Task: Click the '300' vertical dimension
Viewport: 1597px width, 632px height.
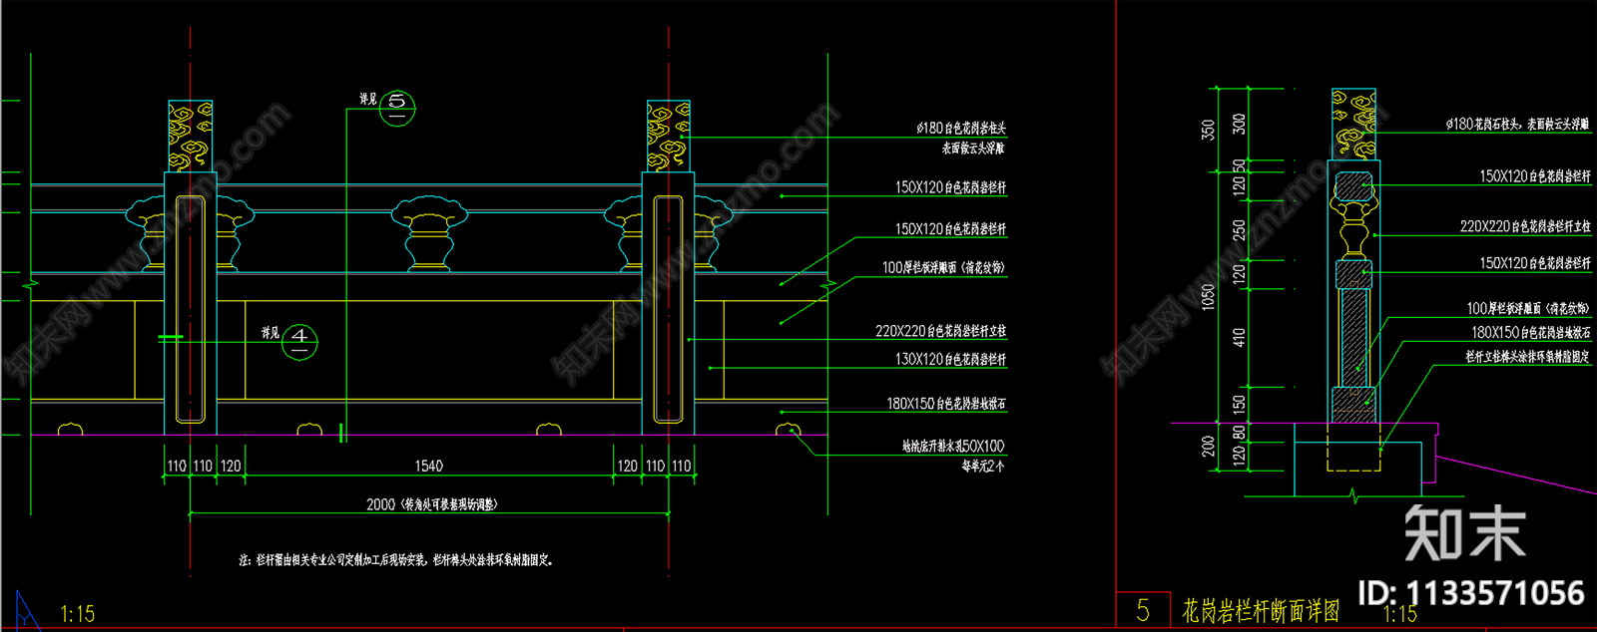Action: tap(1240, 124)
